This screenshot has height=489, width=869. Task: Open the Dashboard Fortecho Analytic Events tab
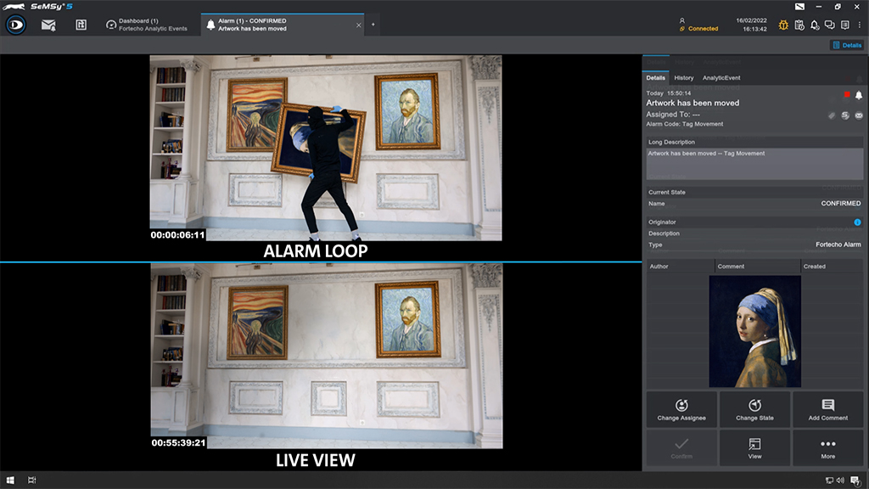[149, 25]
